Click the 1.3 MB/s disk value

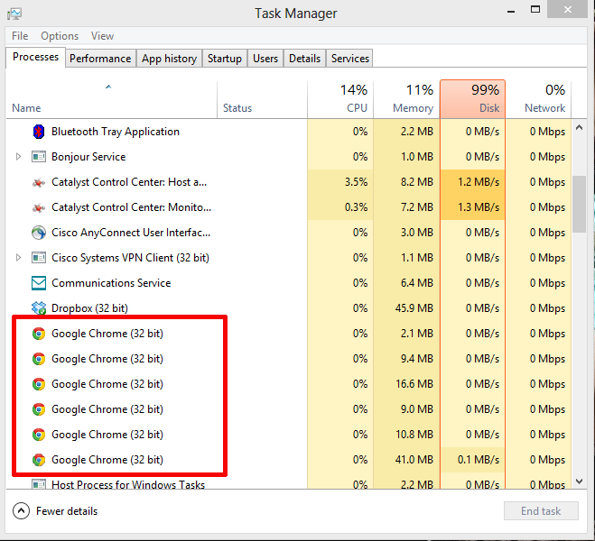[x=479, y=207]
